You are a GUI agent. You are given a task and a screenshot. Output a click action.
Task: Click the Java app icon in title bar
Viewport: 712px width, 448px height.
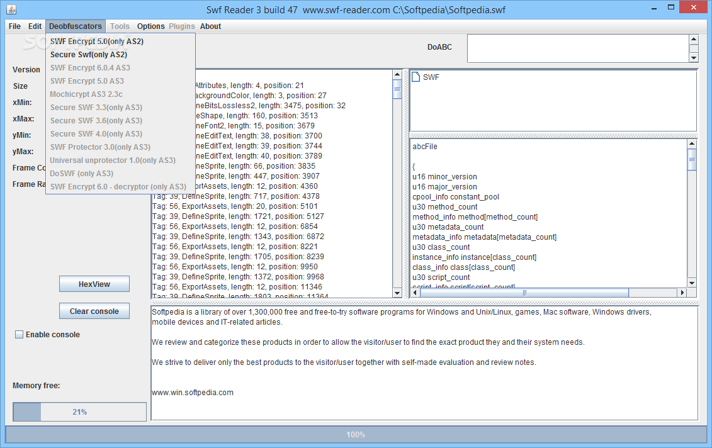pos(11,9)
